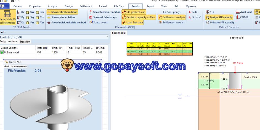This screenshot has height=130, width=260.
Task: Click RATmax value 0.366
Action: tap(99, 52)
